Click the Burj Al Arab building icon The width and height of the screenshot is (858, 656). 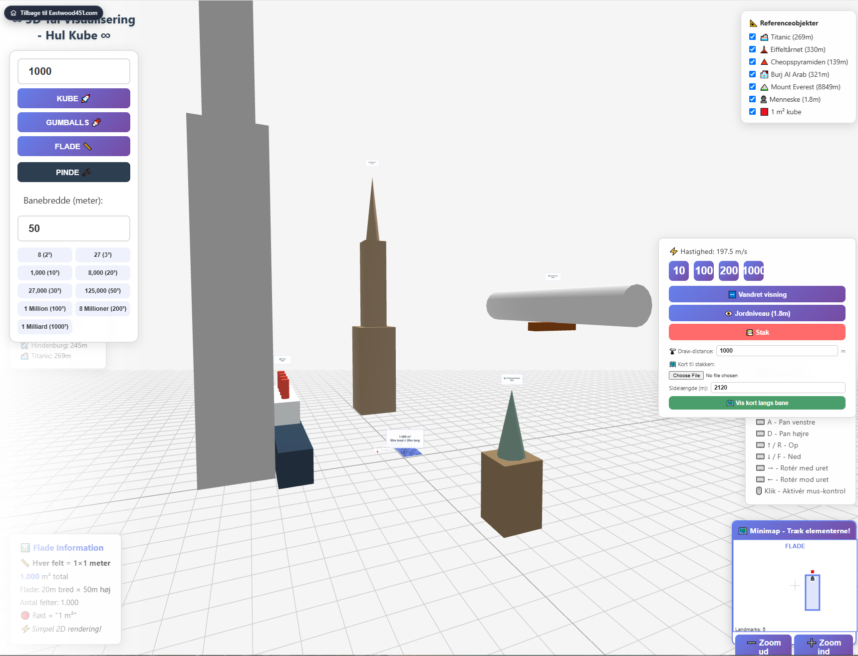pyautogui.click(x=764, y=74)
